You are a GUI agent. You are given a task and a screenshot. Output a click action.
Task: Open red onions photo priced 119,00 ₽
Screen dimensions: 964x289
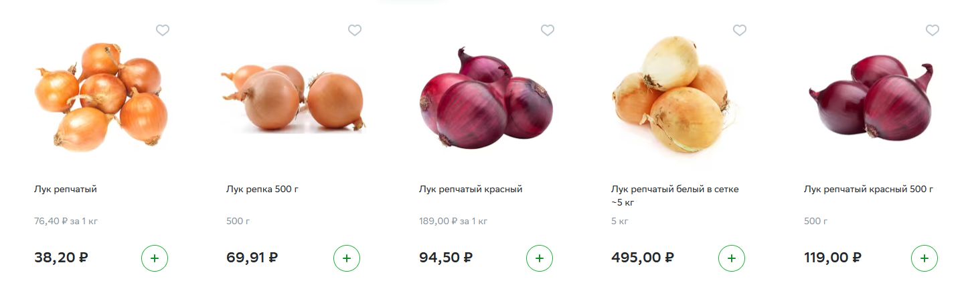pos(871,97)
